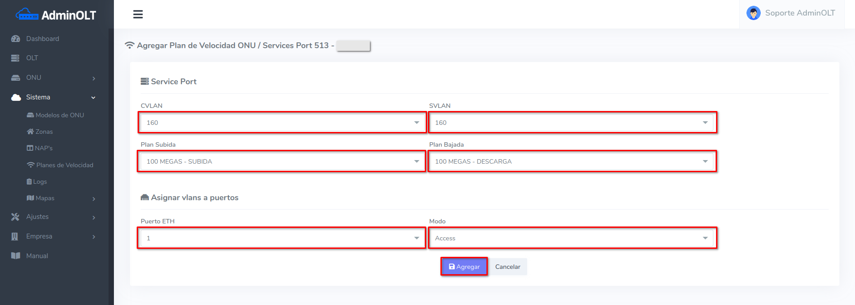Collapse the Sistema sidebar section
855x305 pixels.
(x=54, y=97)
